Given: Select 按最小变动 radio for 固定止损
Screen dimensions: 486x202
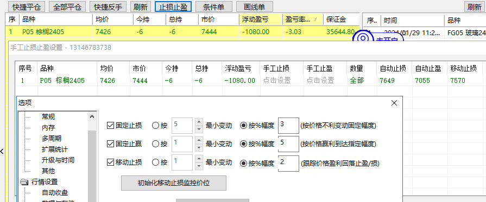Looking at the screenshot, I should pos(156,126).
